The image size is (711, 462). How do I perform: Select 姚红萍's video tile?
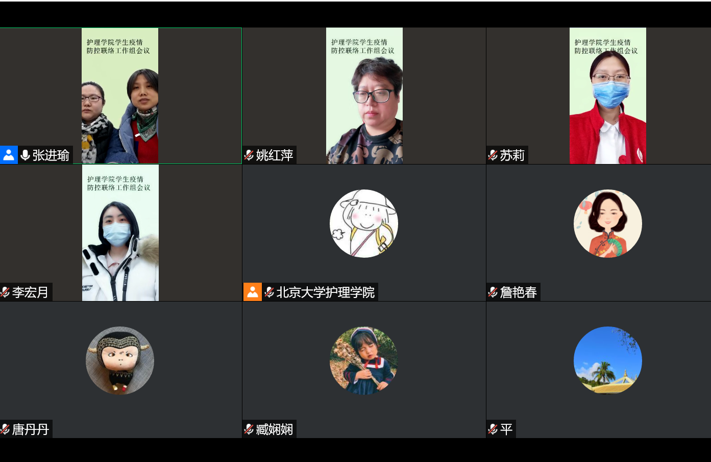[x=364, y=96]
